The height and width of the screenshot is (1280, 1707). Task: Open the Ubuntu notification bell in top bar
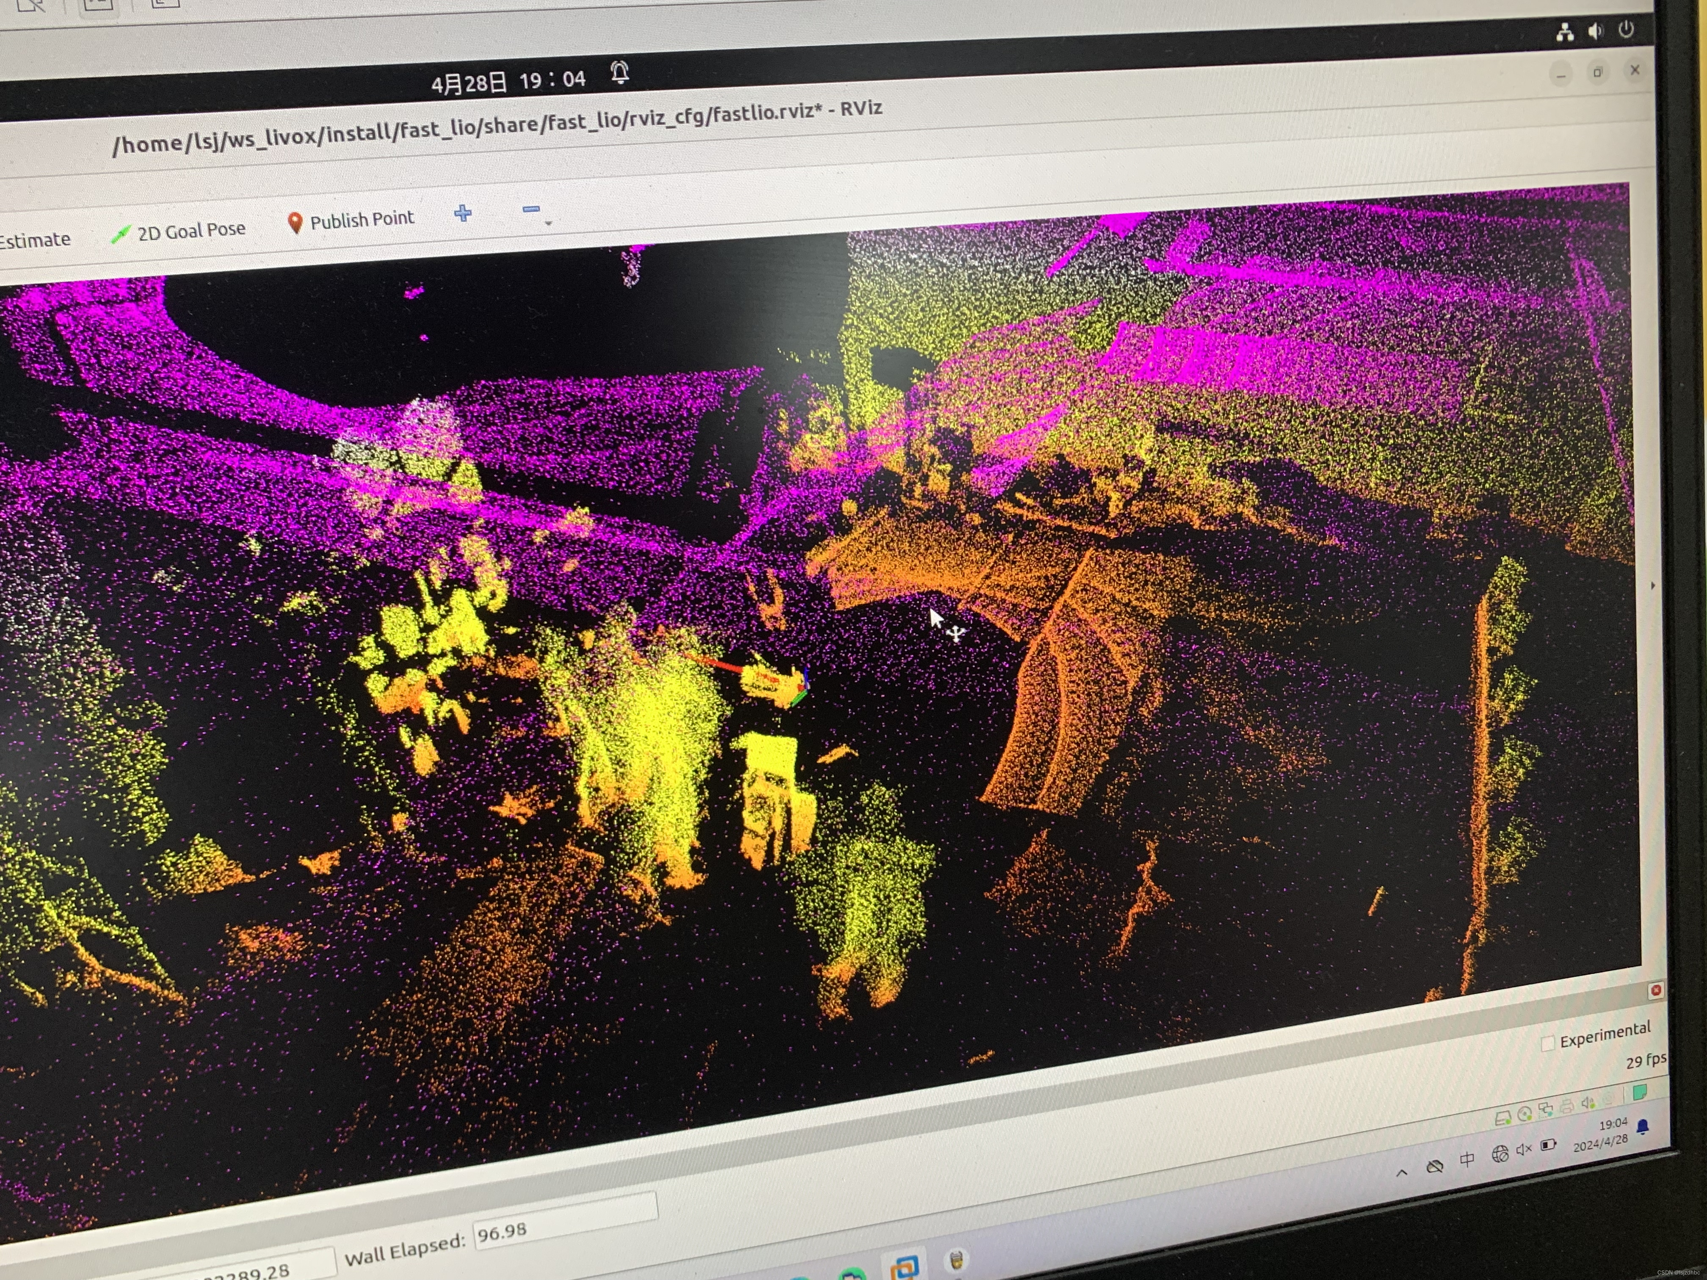620,73
